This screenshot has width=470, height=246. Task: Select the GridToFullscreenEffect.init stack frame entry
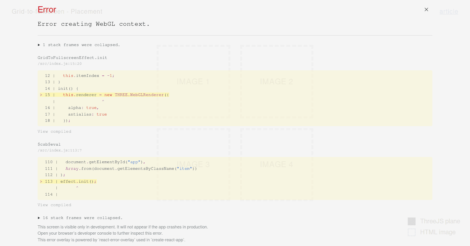pyautogui.click(x=73, y=57)
